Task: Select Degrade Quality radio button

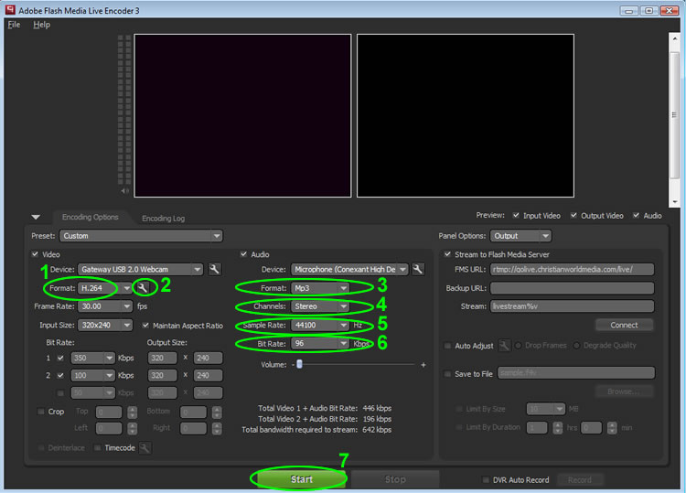Action: click(576, 346)
